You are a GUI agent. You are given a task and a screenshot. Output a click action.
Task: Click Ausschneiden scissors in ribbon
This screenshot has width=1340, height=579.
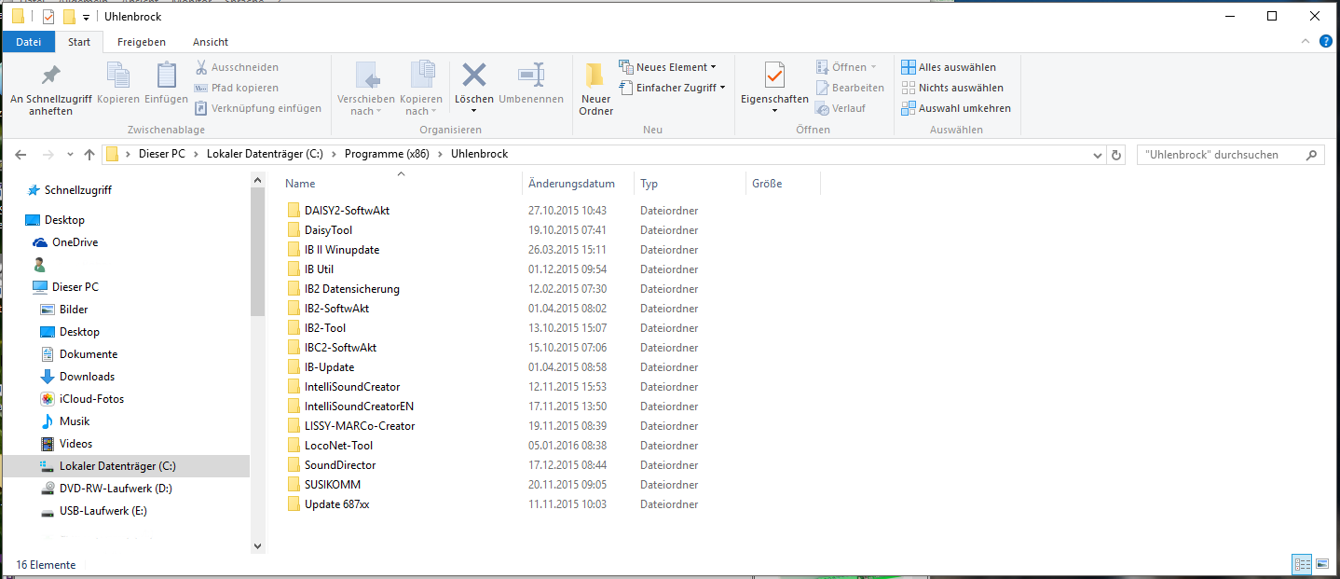237,67
